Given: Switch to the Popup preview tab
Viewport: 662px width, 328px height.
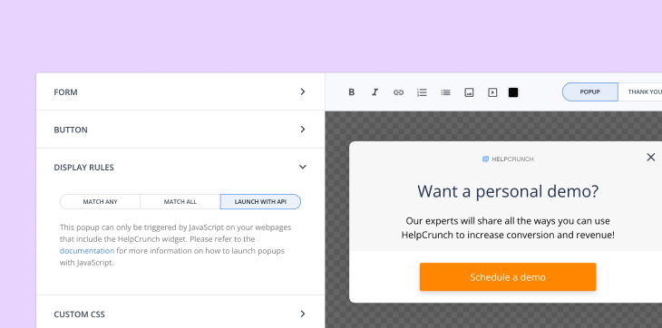Looking at the screenshot, I should coord(589,92).
